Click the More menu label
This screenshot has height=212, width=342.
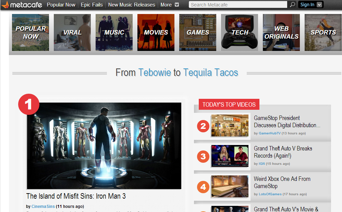coord(166,5)
